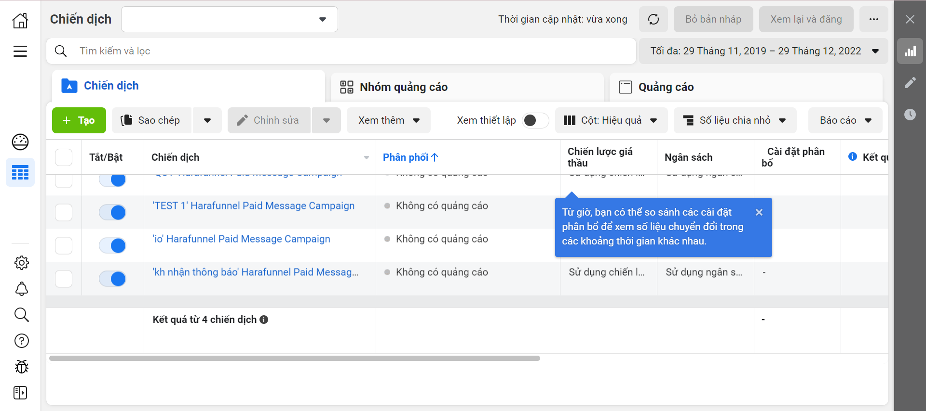Enable the Xem thiết lập toggle
926x411 pixels.
point(535,120)
